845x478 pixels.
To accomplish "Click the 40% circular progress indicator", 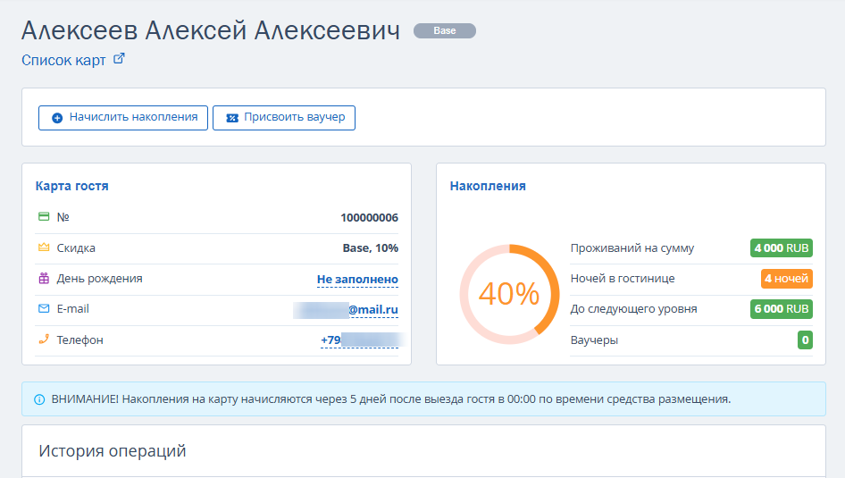I will (x=509, y=294).
